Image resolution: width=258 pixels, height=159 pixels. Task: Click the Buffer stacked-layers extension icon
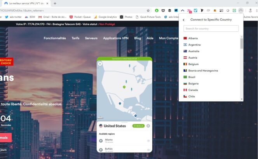[x=169, y=10]
